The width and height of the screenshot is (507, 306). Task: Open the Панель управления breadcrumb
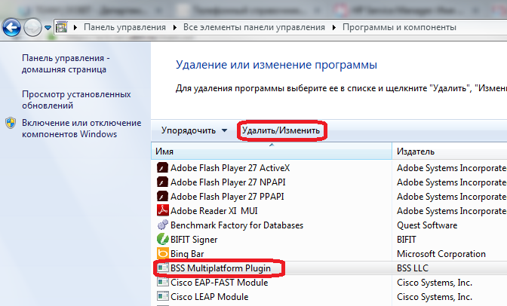(x=124, y=27)
